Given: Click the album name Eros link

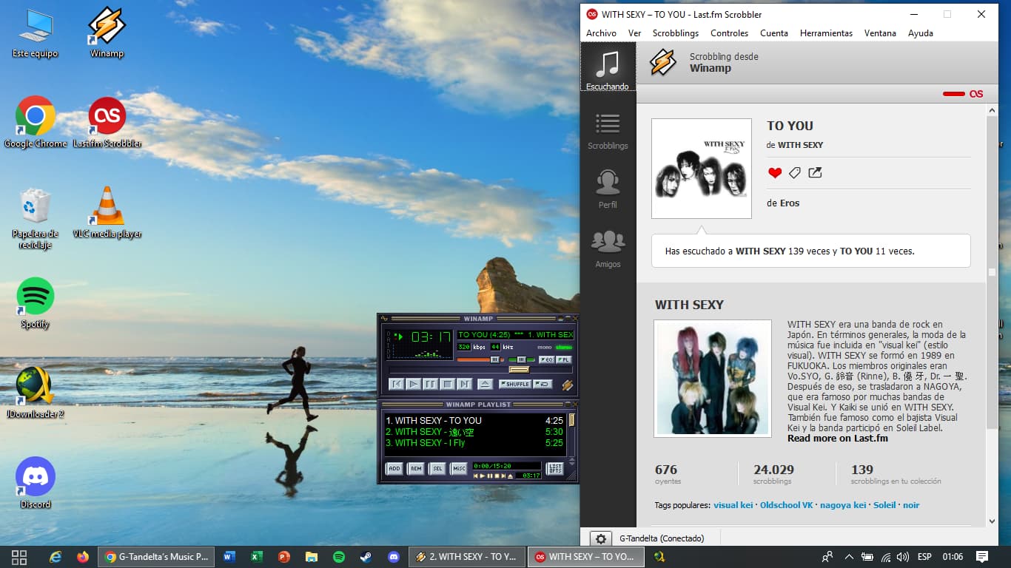Looking at the screenshot, I should click(790, 203).
